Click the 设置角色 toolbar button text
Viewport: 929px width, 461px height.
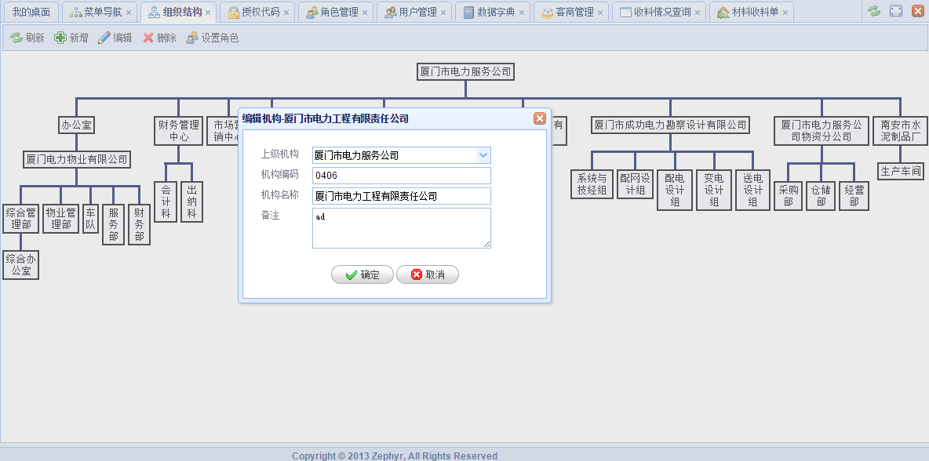tap(220, 38)
